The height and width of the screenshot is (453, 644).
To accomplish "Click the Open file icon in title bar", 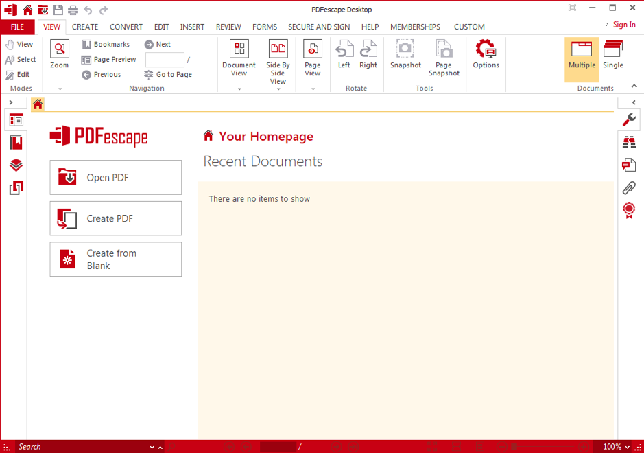I will point(43,10).
